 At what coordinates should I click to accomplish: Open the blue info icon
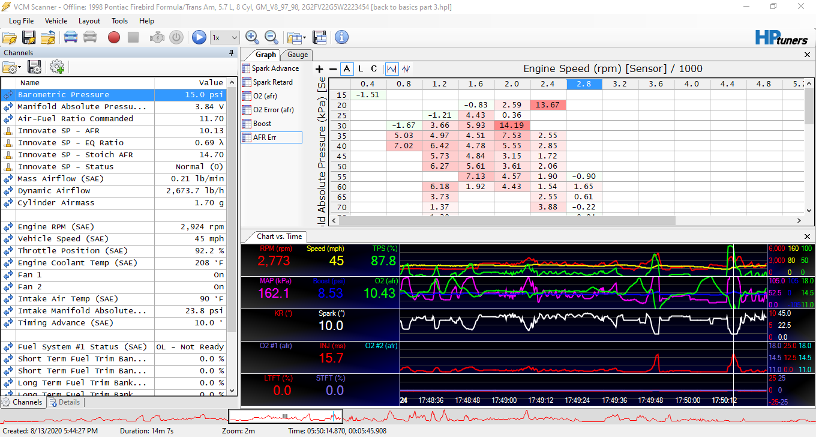342,37
